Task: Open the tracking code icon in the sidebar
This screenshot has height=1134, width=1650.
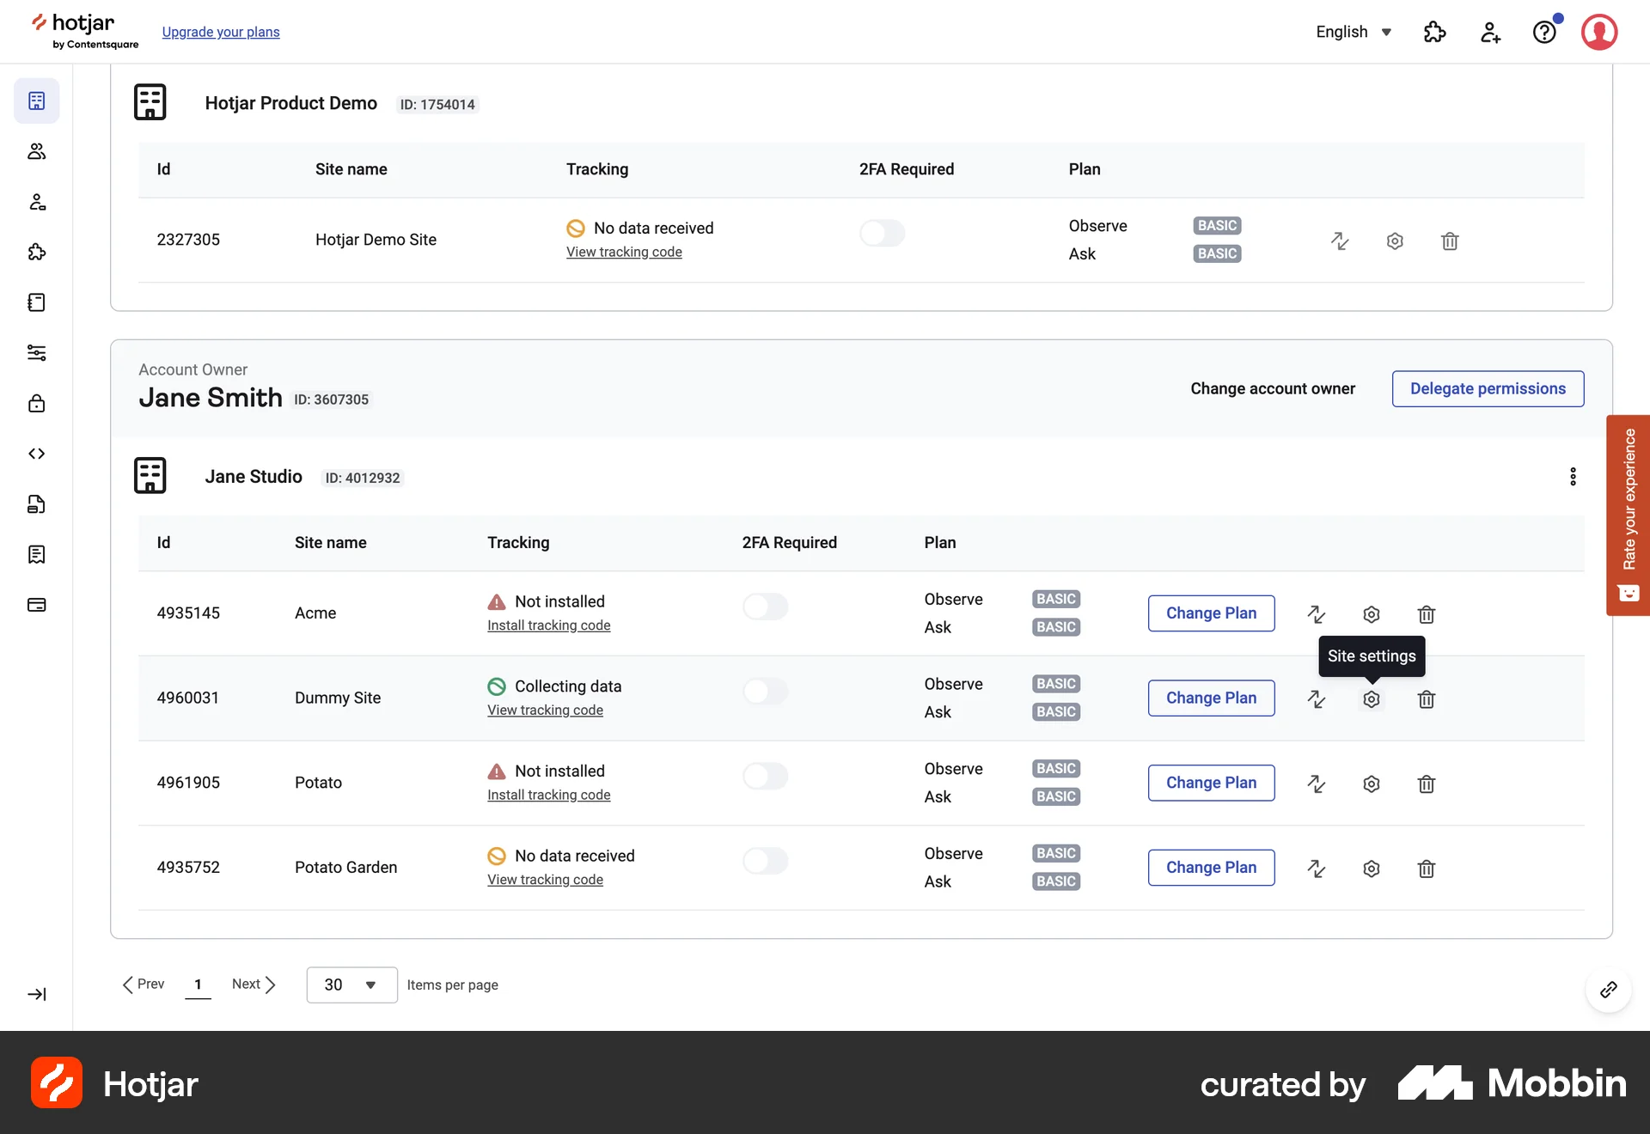Action: (37, 454)
